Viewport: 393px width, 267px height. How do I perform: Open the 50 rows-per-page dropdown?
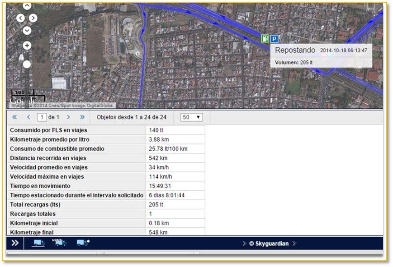(191, 117)
